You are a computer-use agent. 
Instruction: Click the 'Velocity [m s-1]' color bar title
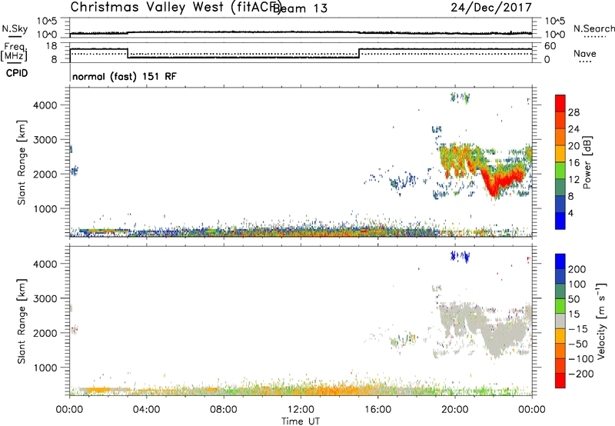[x=601, y=321]
